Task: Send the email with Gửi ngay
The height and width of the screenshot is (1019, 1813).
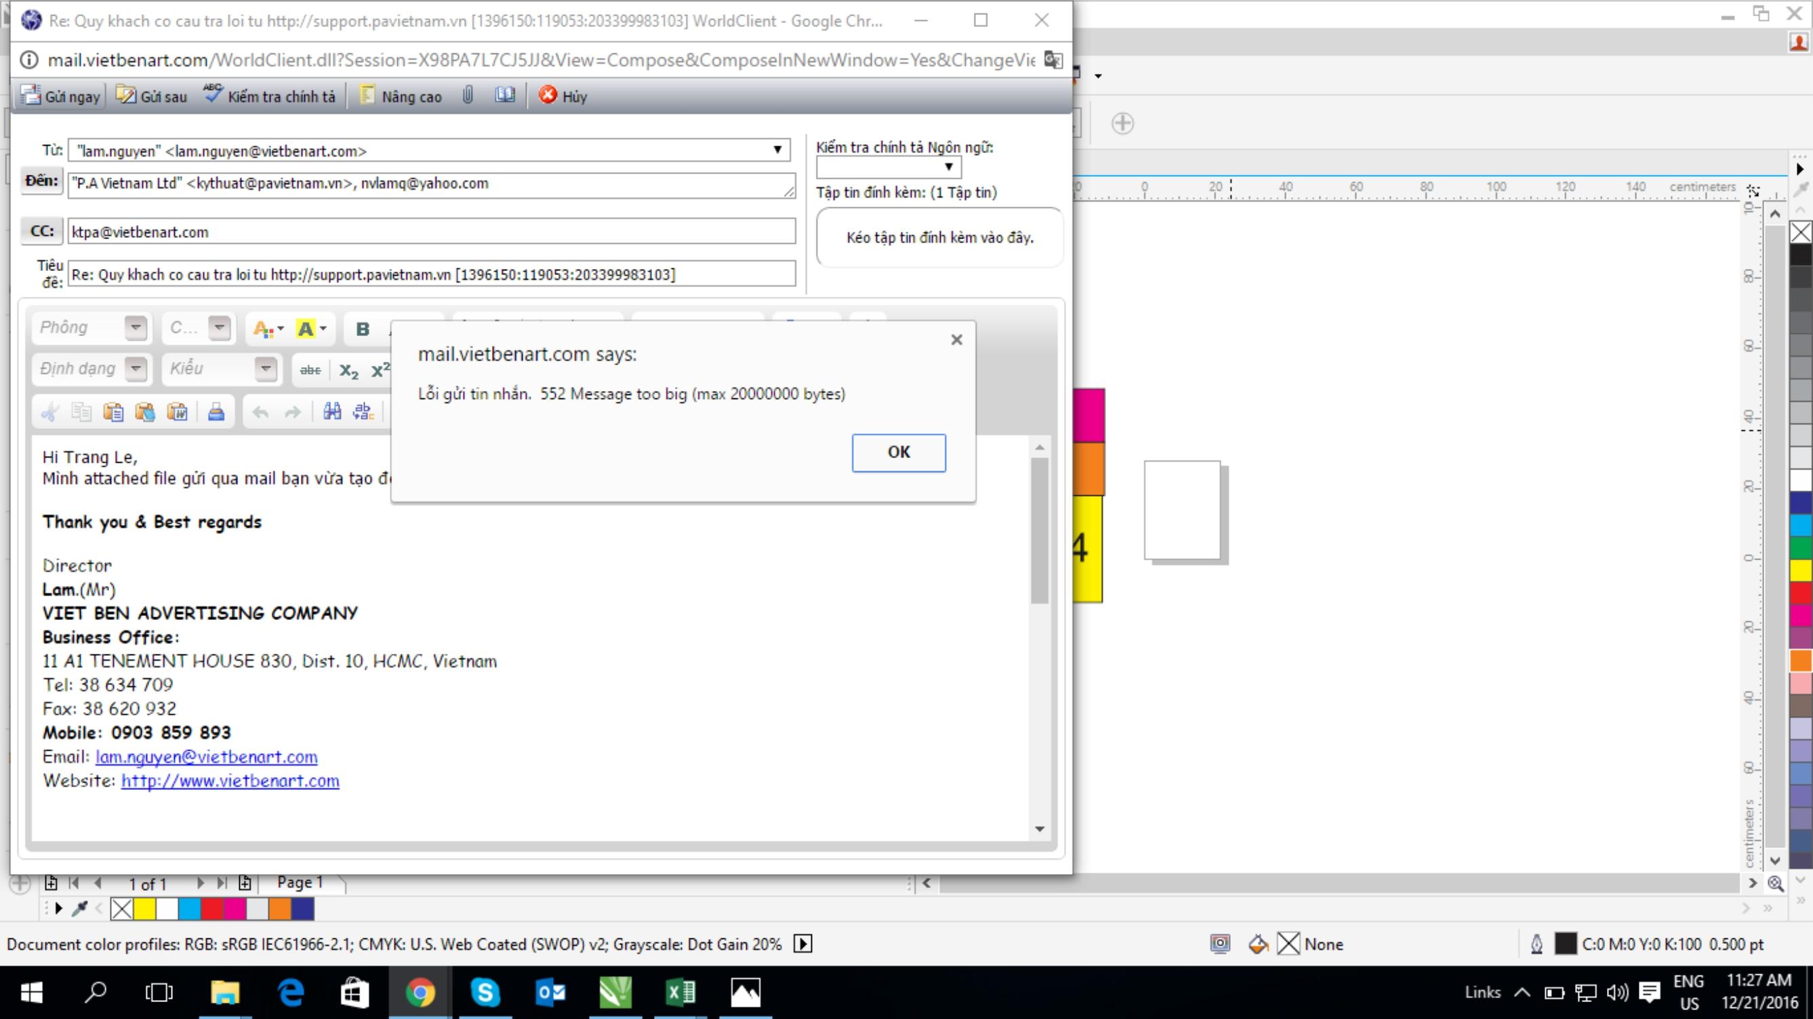Action: 60,96
